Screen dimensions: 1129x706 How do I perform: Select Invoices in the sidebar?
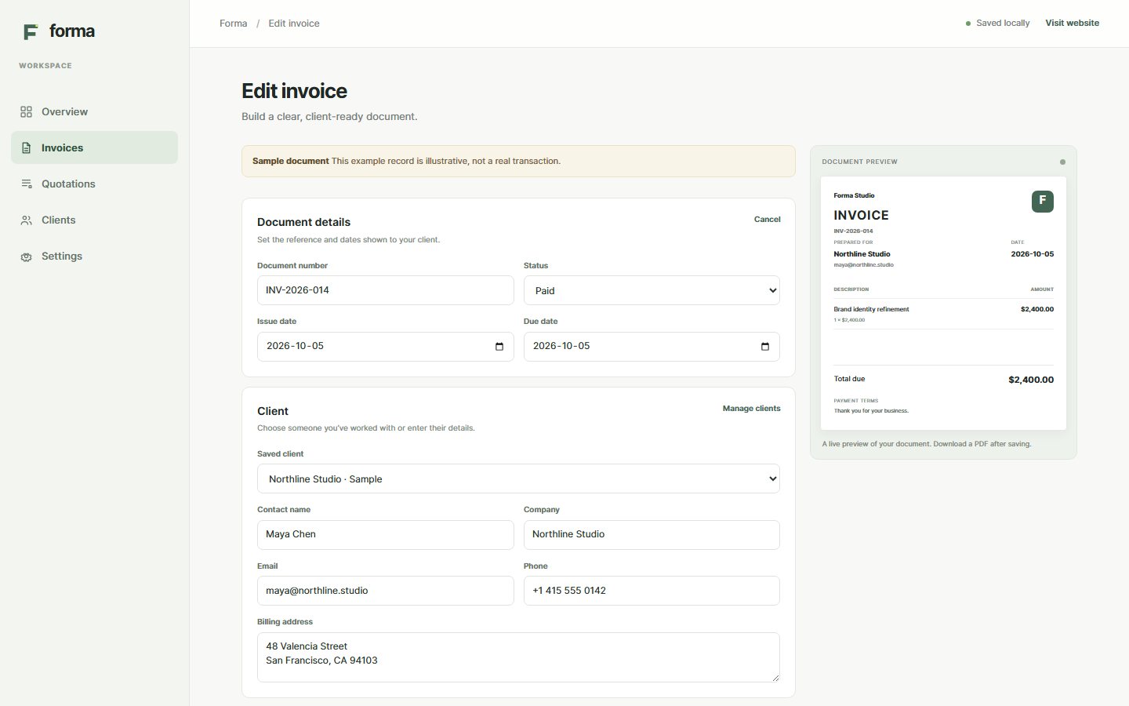(x=94, y=147)
